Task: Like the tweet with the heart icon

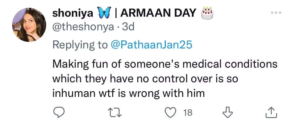Action: 170,112
